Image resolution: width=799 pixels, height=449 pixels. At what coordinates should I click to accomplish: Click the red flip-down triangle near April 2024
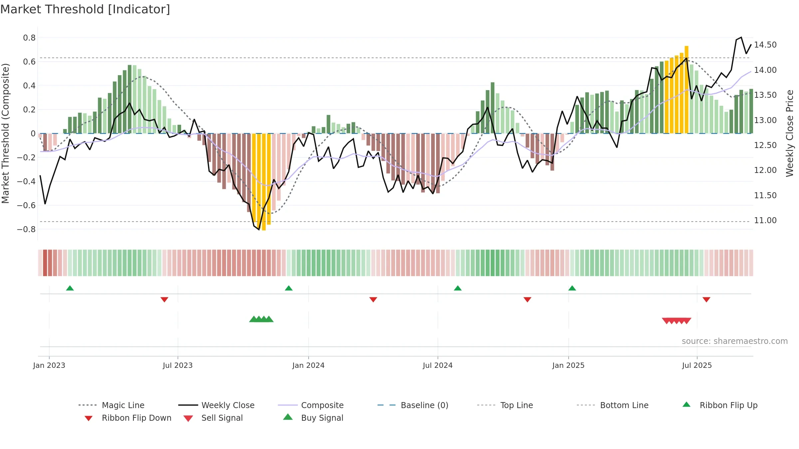373,300
